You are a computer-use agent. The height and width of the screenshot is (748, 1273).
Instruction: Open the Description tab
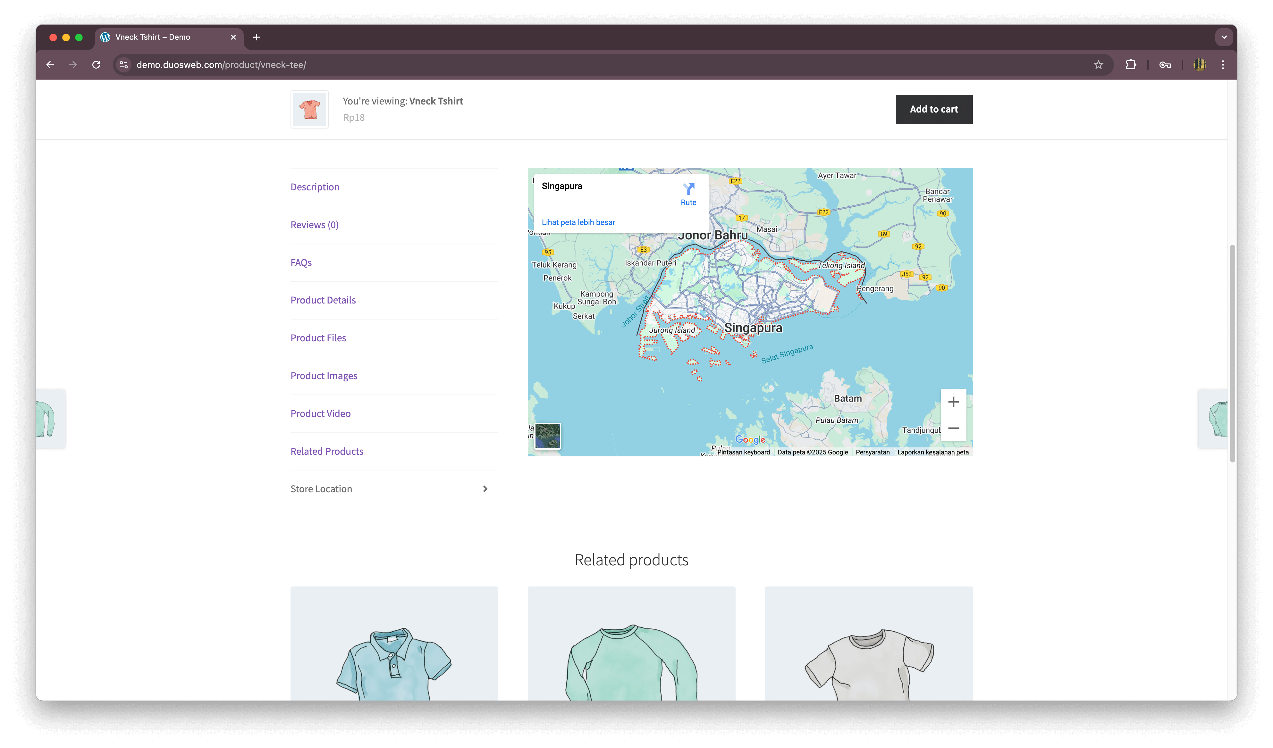[315, 187]
